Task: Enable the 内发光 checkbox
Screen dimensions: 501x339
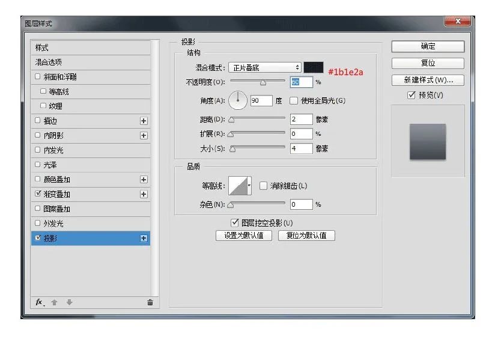Action: [x=38, y=150]
